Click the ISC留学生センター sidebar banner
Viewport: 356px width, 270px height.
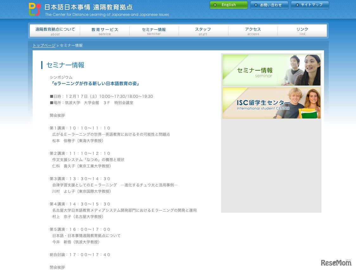[271, 103]
